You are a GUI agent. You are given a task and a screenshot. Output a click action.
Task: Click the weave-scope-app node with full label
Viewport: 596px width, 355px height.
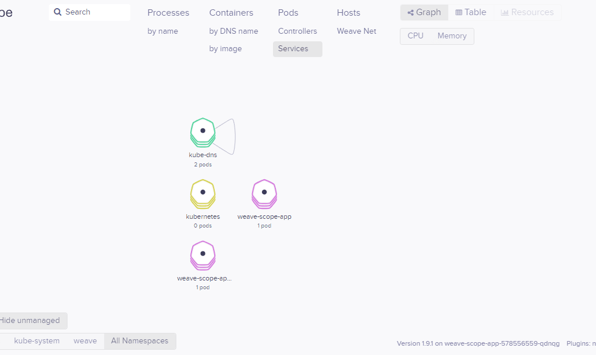click(264, 193)
